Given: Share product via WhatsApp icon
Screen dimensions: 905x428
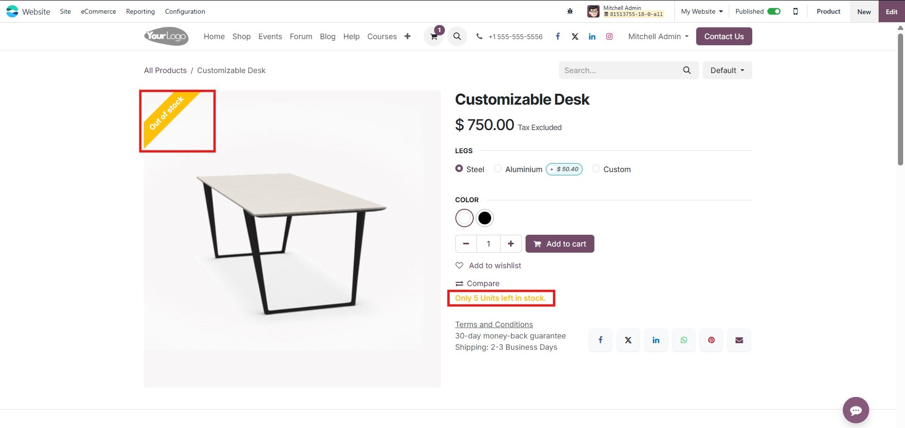Looking at the screenshot, I should point(683,340).
